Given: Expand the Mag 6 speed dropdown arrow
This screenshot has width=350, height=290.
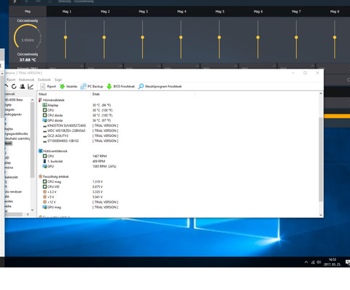Looking at the screenshot, I should coord(274,66).
